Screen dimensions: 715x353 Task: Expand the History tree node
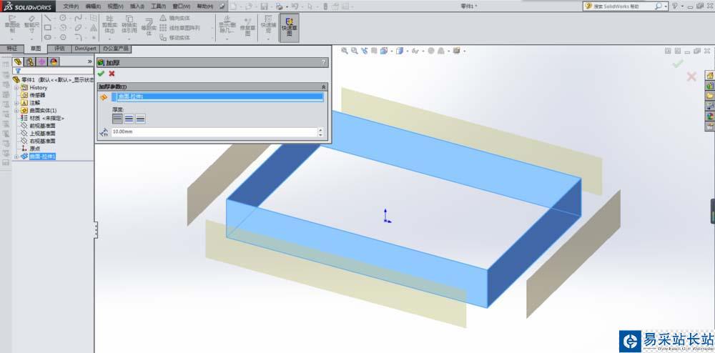tap(16, 87)
